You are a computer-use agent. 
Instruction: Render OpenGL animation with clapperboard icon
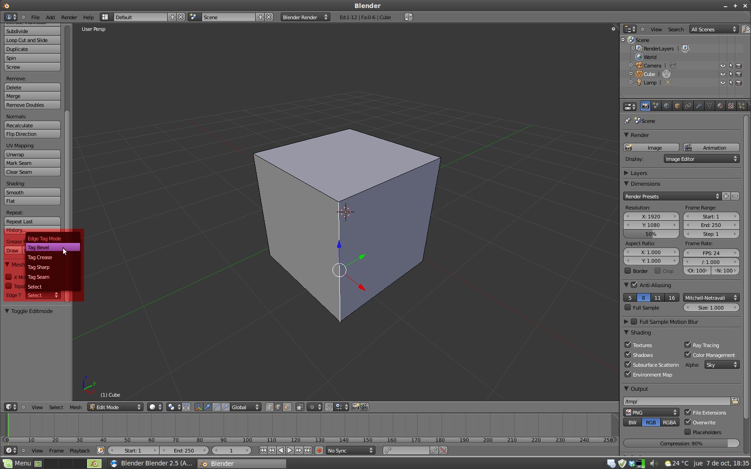(364, 407)
